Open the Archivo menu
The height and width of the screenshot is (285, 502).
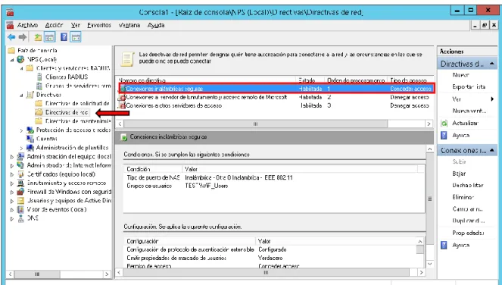(x=27, y=25)
